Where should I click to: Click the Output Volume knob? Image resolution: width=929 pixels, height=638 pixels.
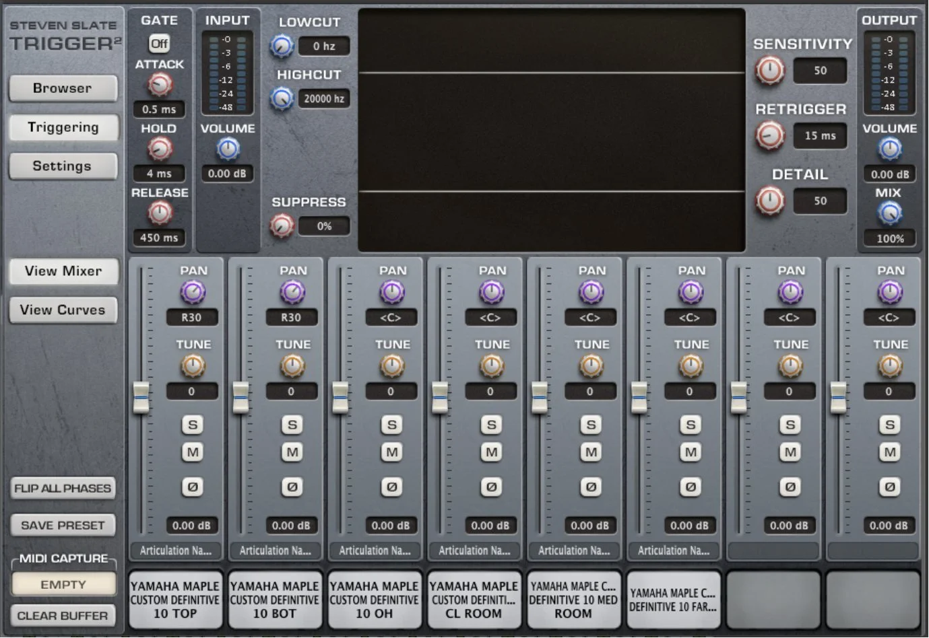click(x=890, y=149)
